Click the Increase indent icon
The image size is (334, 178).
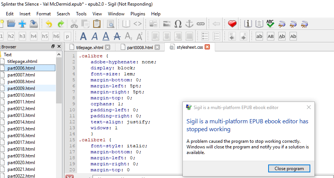[243, 36]
